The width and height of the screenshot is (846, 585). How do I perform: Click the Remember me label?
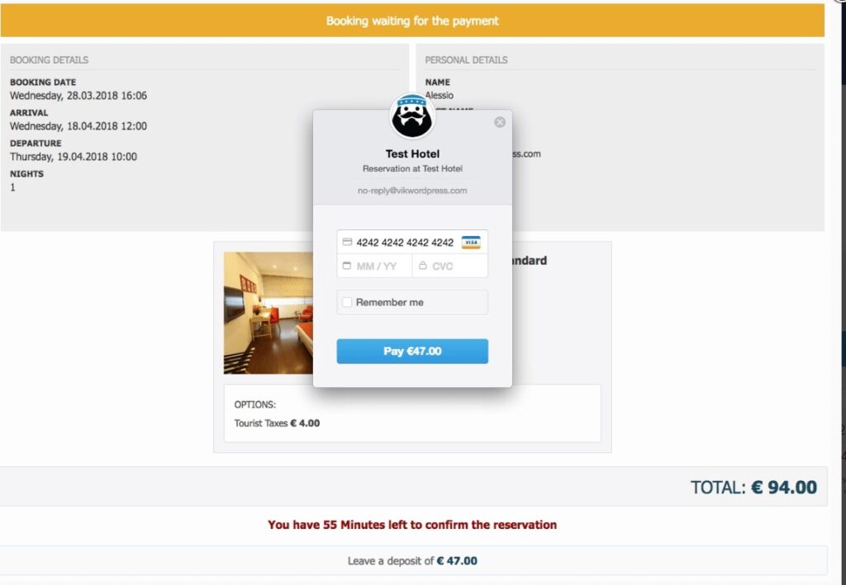click(390, 302)
